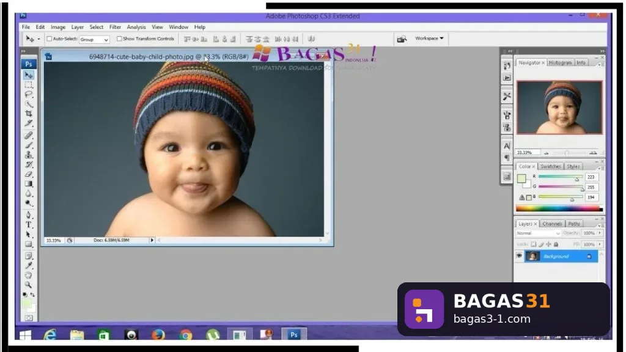Switch to the Channels tab
The height and width of the screenshot is (352, 626).
point(552,224)
